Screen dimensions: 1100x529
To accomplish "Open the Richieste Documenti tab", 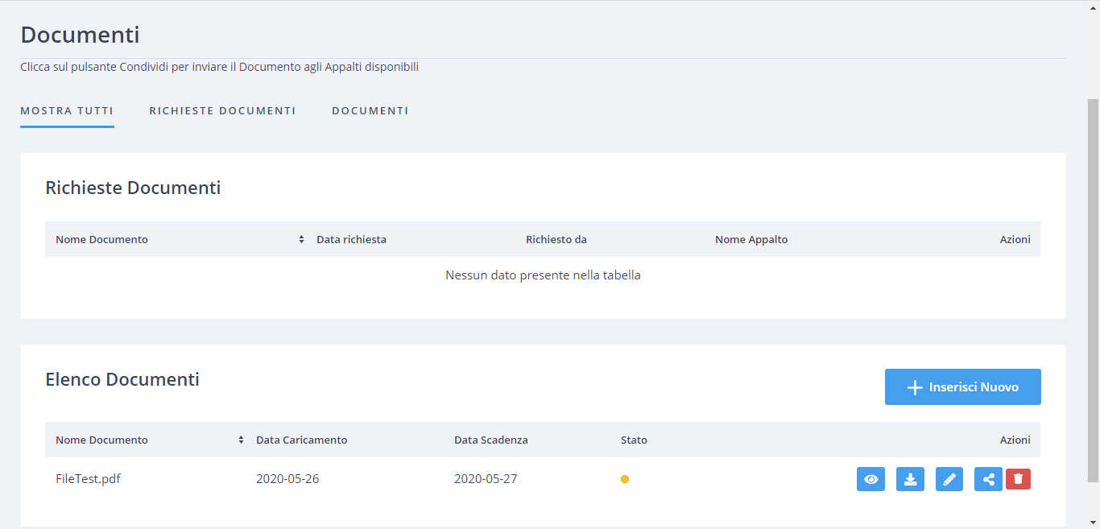I will click(222, 111).
